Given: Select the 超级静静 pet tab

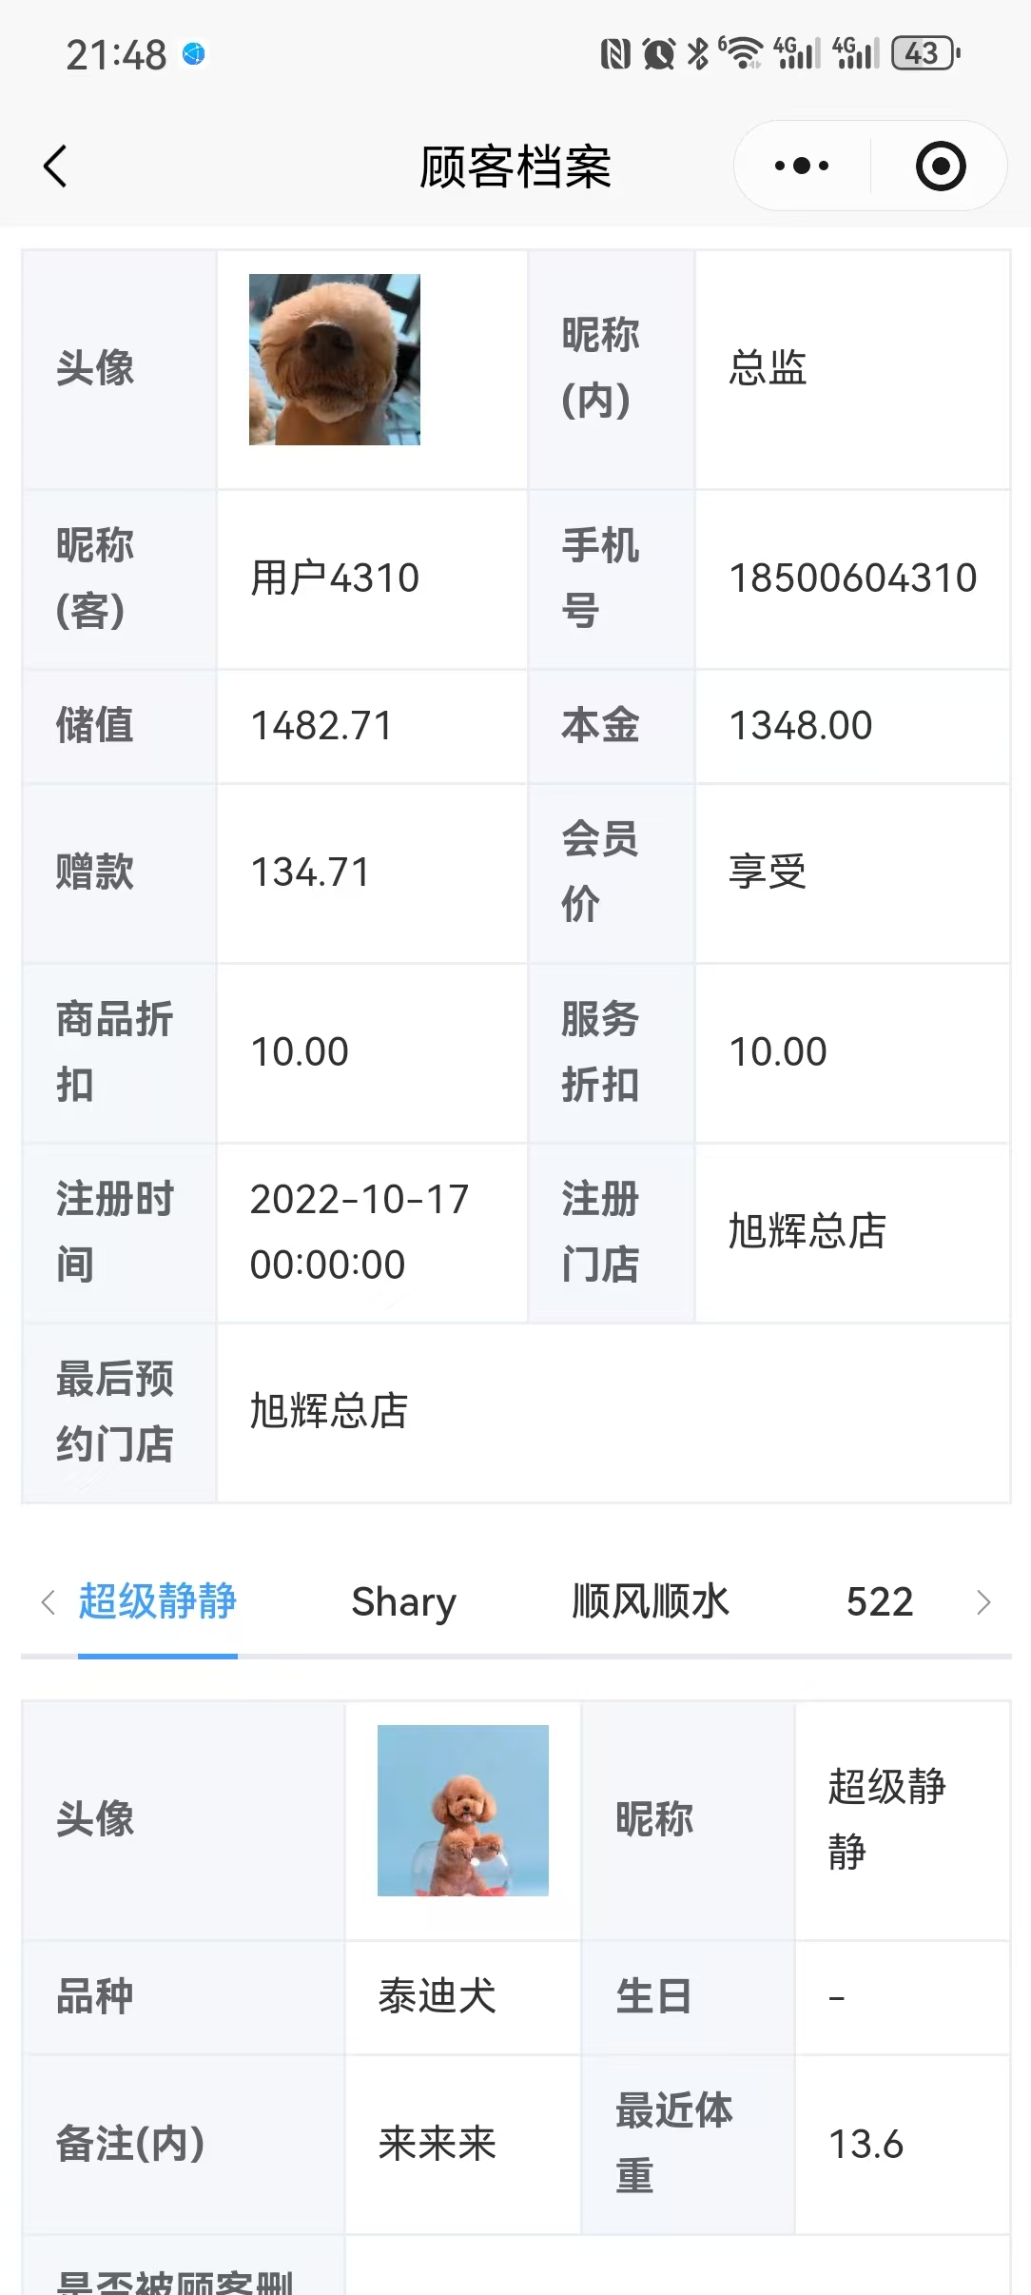Looking at the screenshot, I should (158, 1601).
